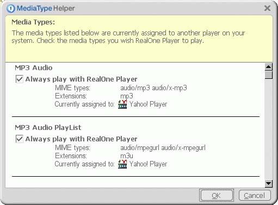Click Yahoo! Player icon in MP3 Audio section

(x=122, y=104)
